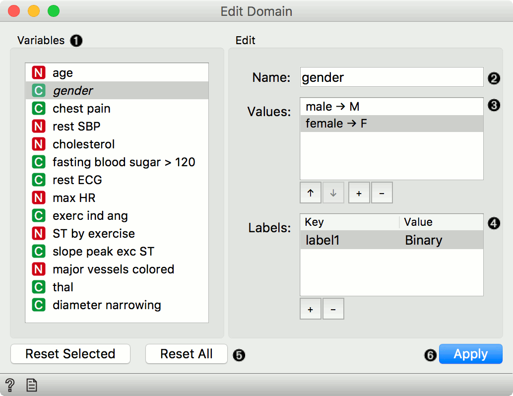This screenshot has height=396, width=513.
Task: Choose the cholesterol variable in list
Action: click(83, 144)
